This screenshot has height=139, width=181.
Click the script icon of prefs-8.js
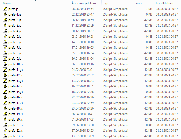click(x=5, y=53)
